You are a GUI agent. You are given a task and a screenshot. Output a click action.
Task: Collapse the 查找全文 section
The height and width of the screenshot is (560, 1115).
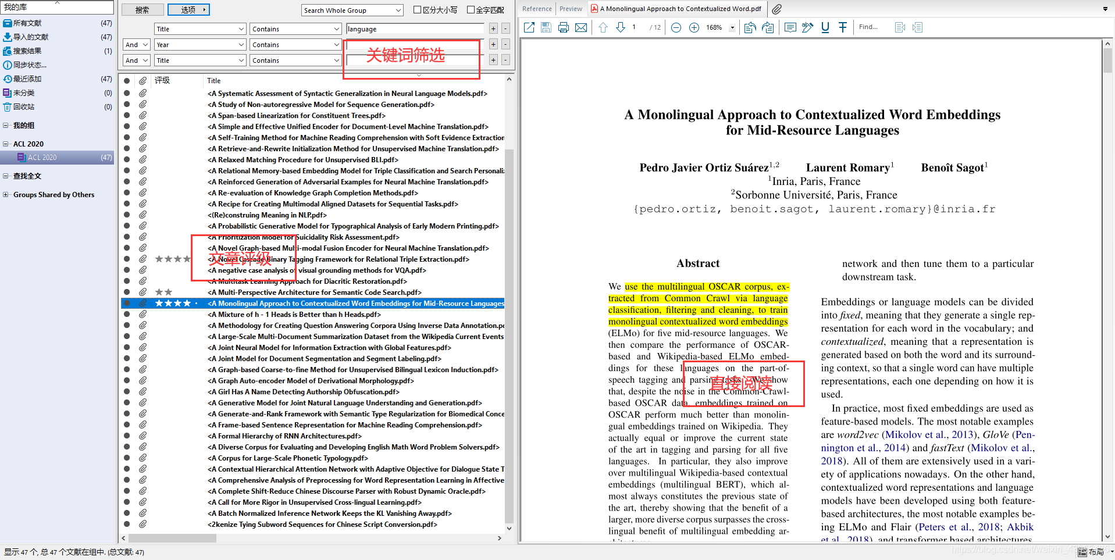(6, 176)
